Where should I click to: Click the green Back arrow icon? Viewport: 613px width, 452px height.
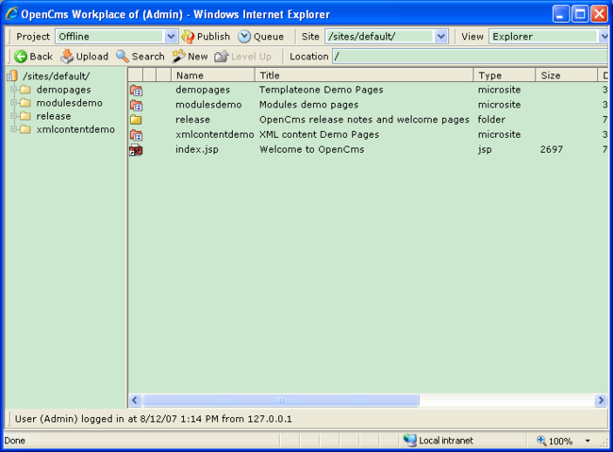[21, 57]
